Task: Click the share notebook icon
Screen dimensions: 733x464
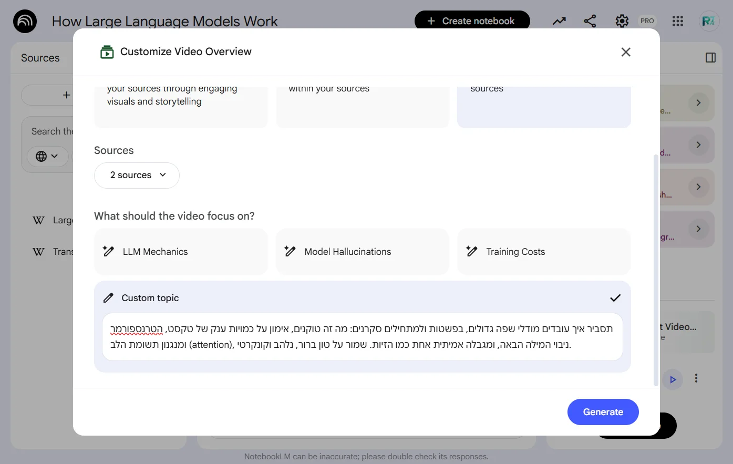Action: [x=590, y=21]
